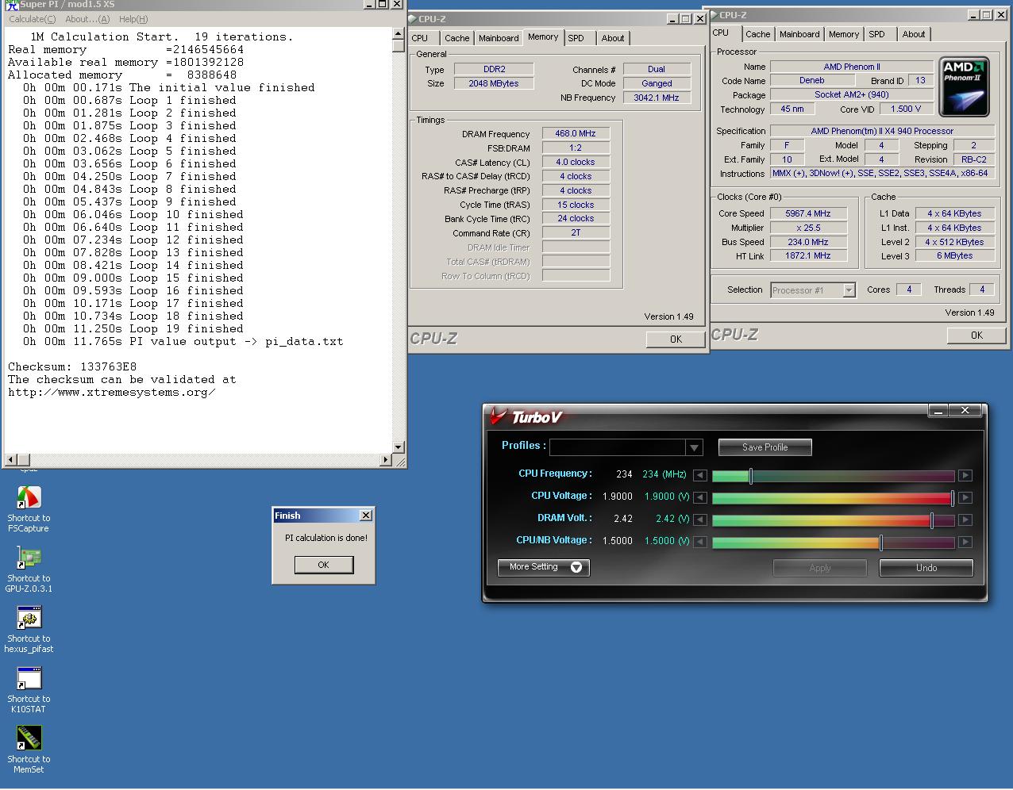
Task: Click OK in CPU-Z CPU window
Action: [x=976, y=335]
